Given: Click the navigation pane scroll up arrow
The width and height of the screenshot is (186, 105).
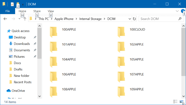Looking at the screenshot, I should 40,26.
